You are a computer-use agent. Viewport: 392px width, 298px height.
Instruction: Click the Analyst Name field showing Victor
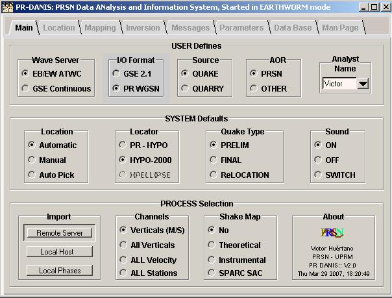pos(339,84)
